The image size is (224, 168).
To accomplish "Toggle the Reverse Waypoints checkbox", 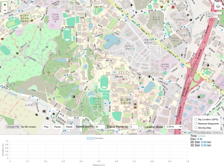I will 196,123.
